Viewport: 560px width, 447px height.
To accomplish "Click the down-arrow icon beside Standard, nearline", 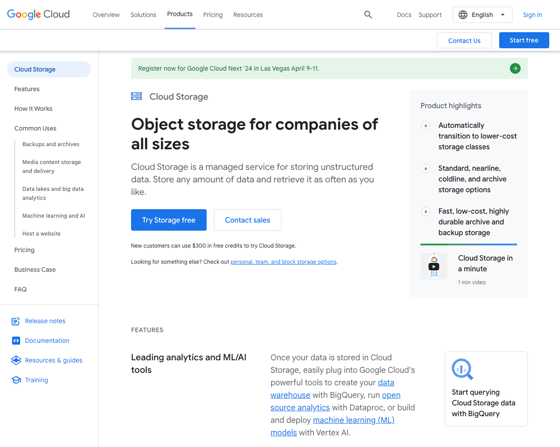I will click(426, 169).
